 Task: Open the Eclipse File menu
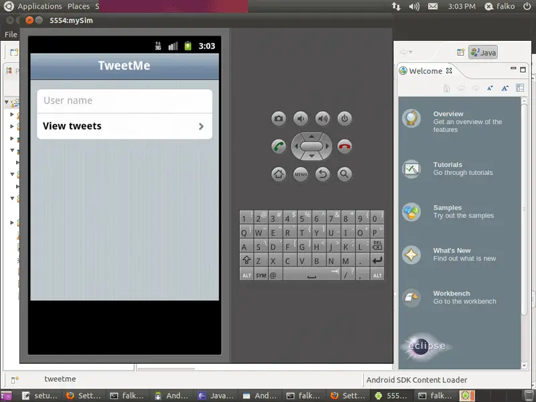[x=11, y=34]
